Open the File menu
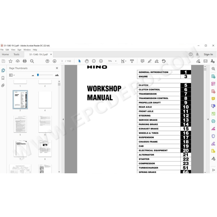Screen dimensions: 217x217 point(2,50)
